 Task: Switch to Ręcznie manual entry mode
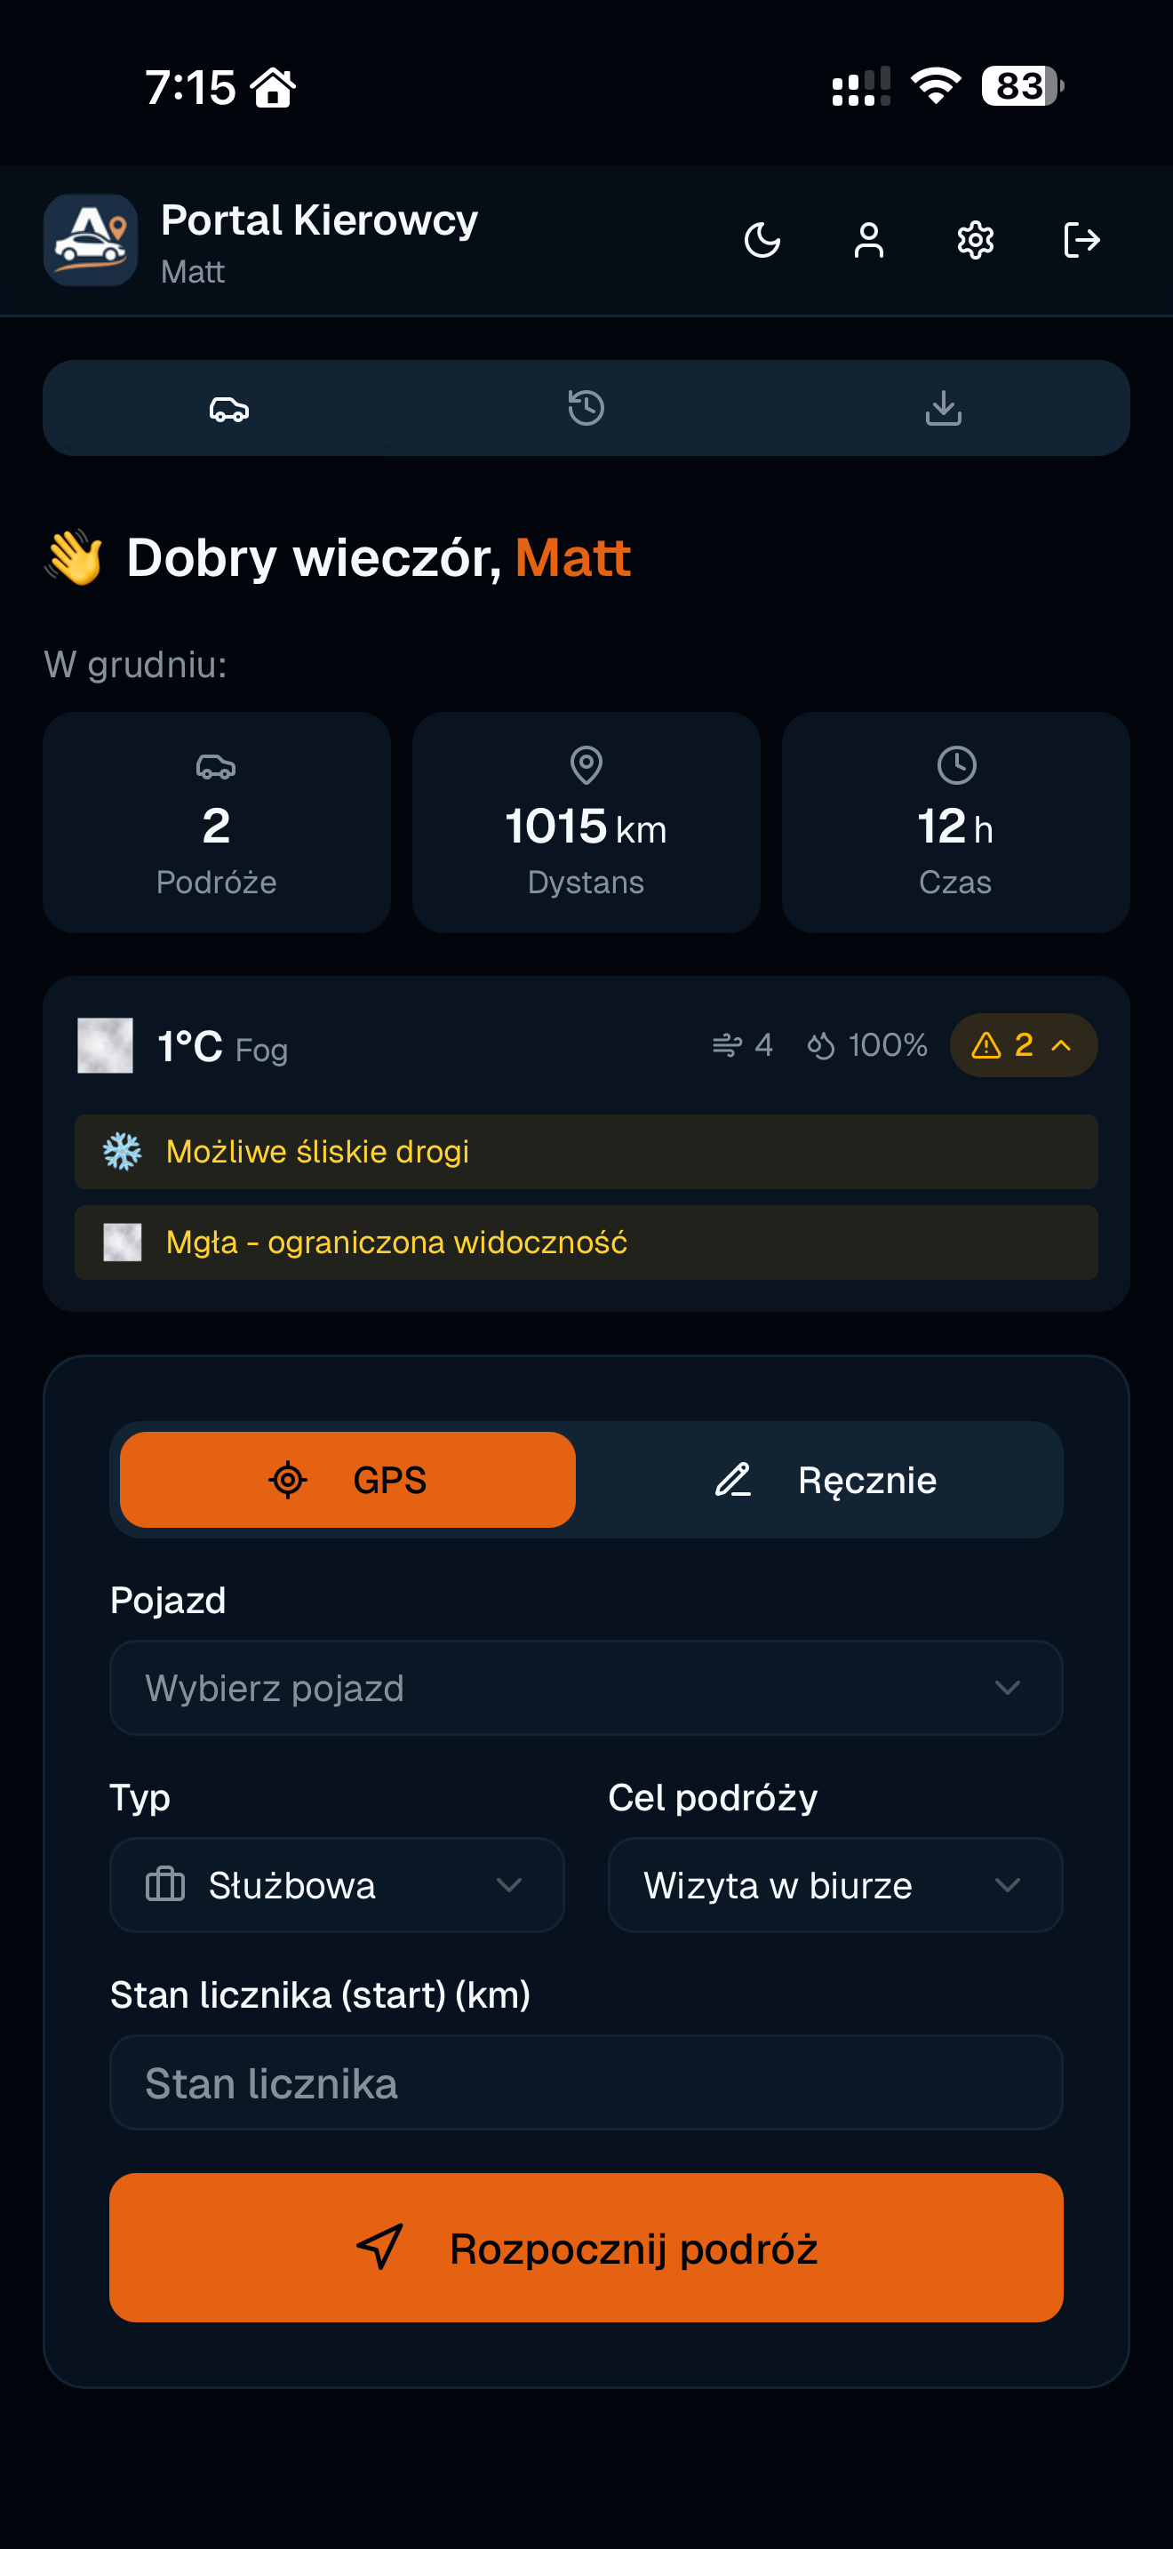(x=825, y=1479)
